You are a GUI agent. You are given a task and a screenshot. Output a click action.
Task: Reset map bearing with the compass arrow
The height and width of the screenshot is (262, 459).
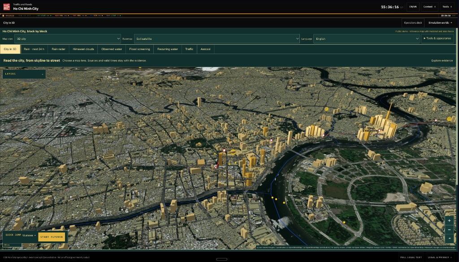(449, 238)
